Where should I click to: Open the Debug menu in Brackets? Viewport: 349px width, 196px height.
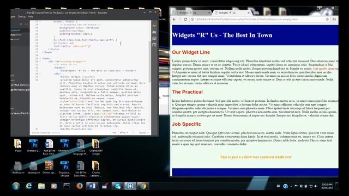(22, 17)
